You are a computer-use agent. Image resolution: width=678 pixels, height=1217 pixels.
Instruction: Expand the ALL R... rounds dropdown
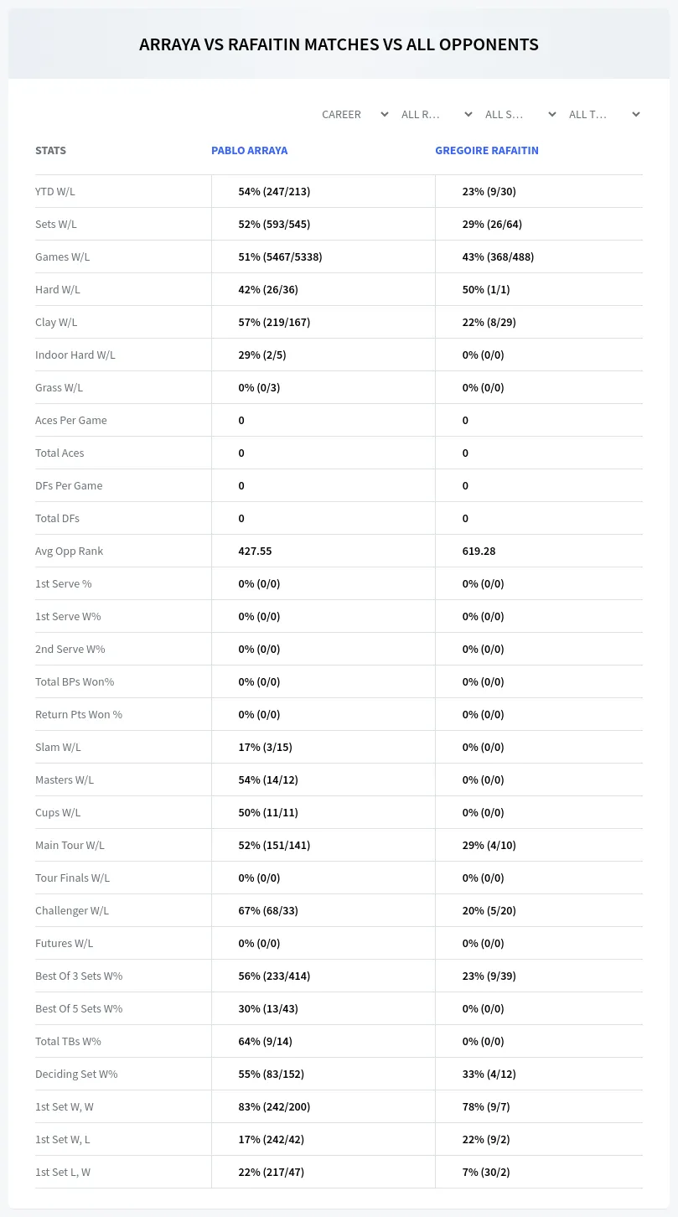(x=436, y=114)
